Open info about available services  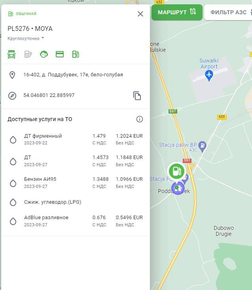click(139, 119)
